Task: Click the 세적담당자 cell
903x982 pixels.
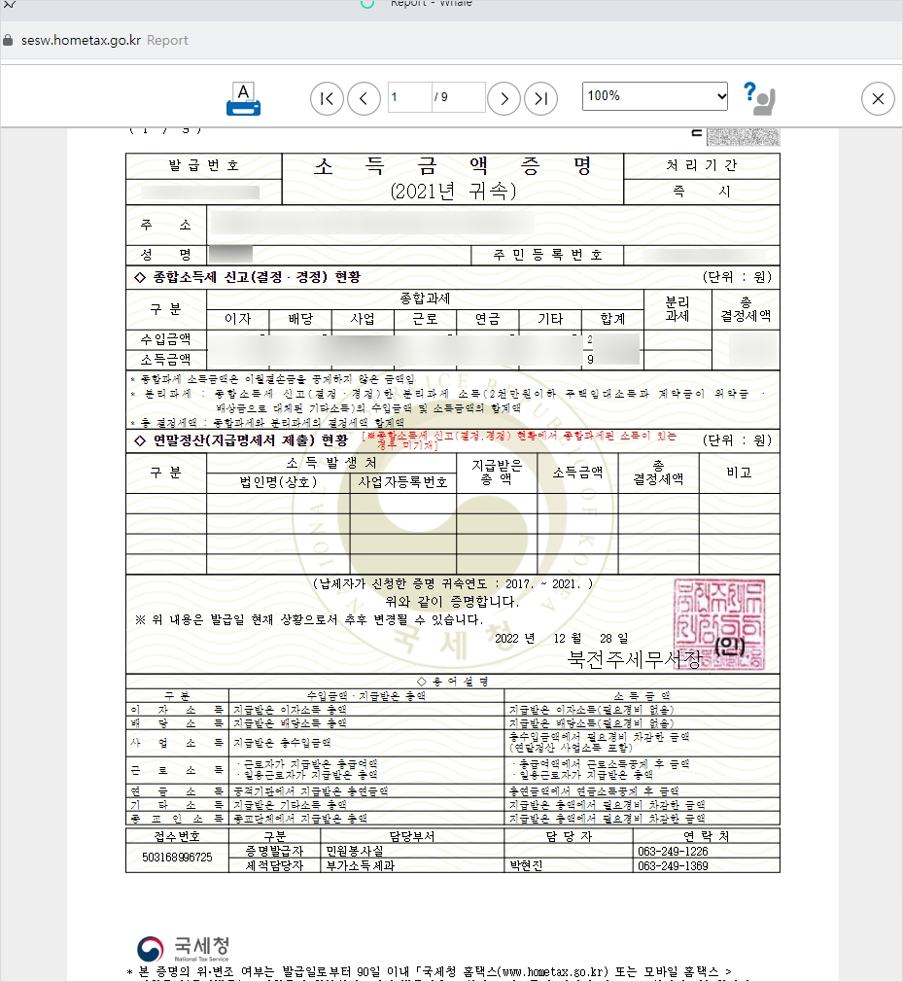Action: coord(274,865)
